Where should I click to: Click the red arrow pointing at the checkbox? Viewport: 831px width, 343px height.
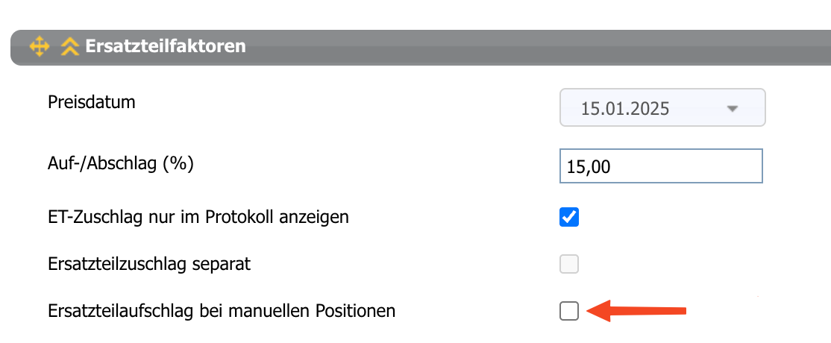click(638, 311)
